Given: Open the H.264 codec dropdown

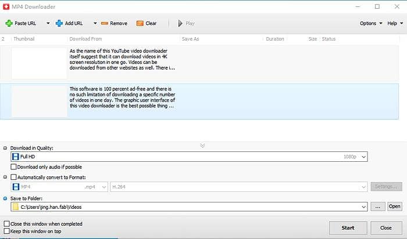Looking at the screenshot, I should point(239,187).
